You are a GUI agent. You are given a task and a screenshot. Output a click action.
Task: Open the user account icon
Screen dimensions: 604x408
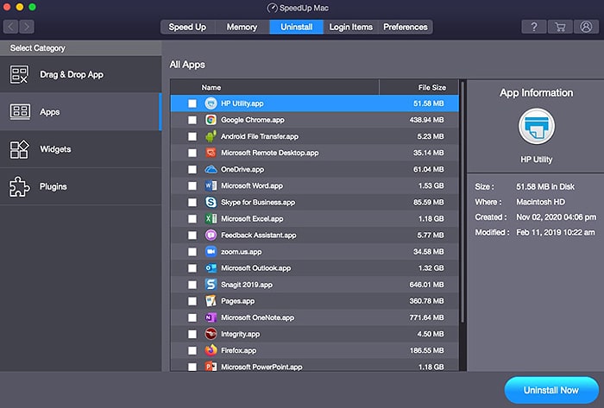pyautogui.click(x=586, y=27)
